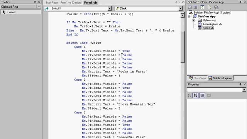247x139 pixels.
Task: Select PicView App project label
Action: [x=207, y=16]
